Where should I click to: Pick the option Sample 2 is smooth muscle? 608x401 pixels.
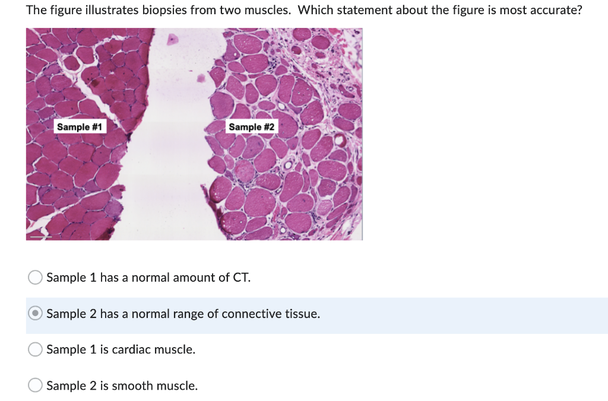tap(35, 385)
